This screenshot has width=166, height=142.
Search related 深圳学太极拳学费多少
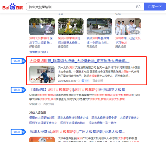point(43,123)
